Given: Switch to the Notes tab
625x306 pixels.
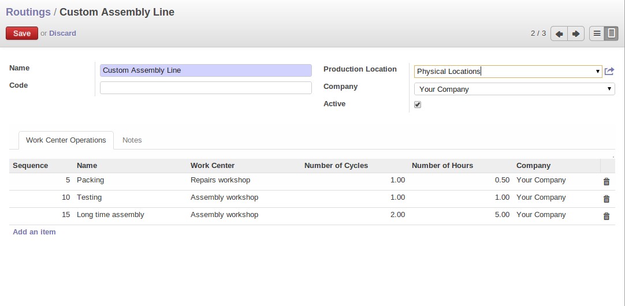Looking at the screenshot, I should pyautogui.click(x=132, y=140).
